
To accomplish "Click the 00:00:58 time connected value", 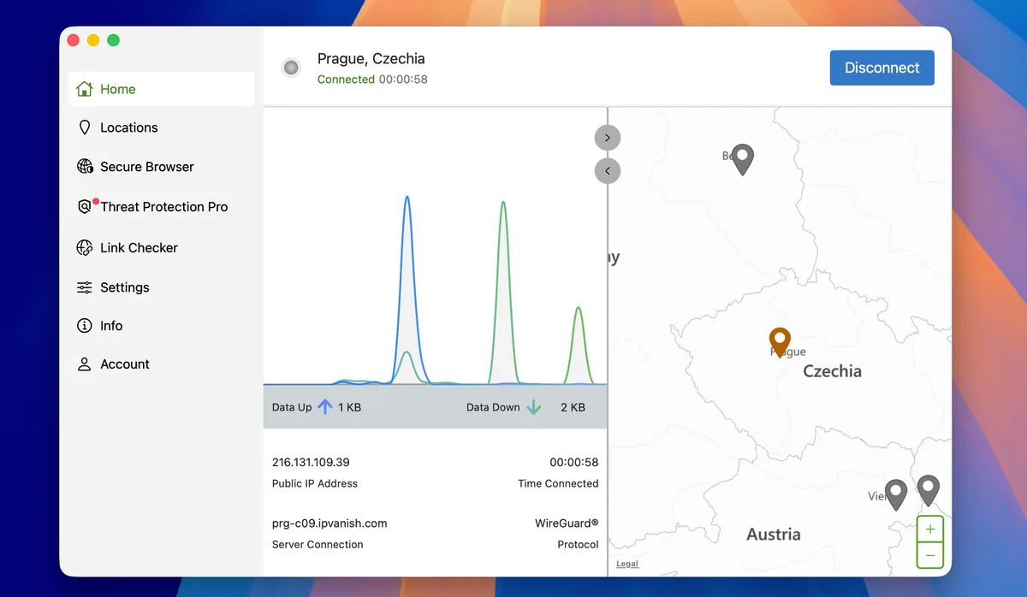I will click(574, 462).
